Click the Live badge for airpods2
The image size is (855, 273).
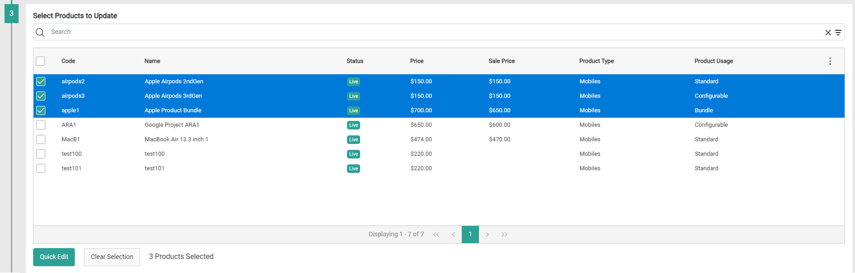tap(353, 82)
